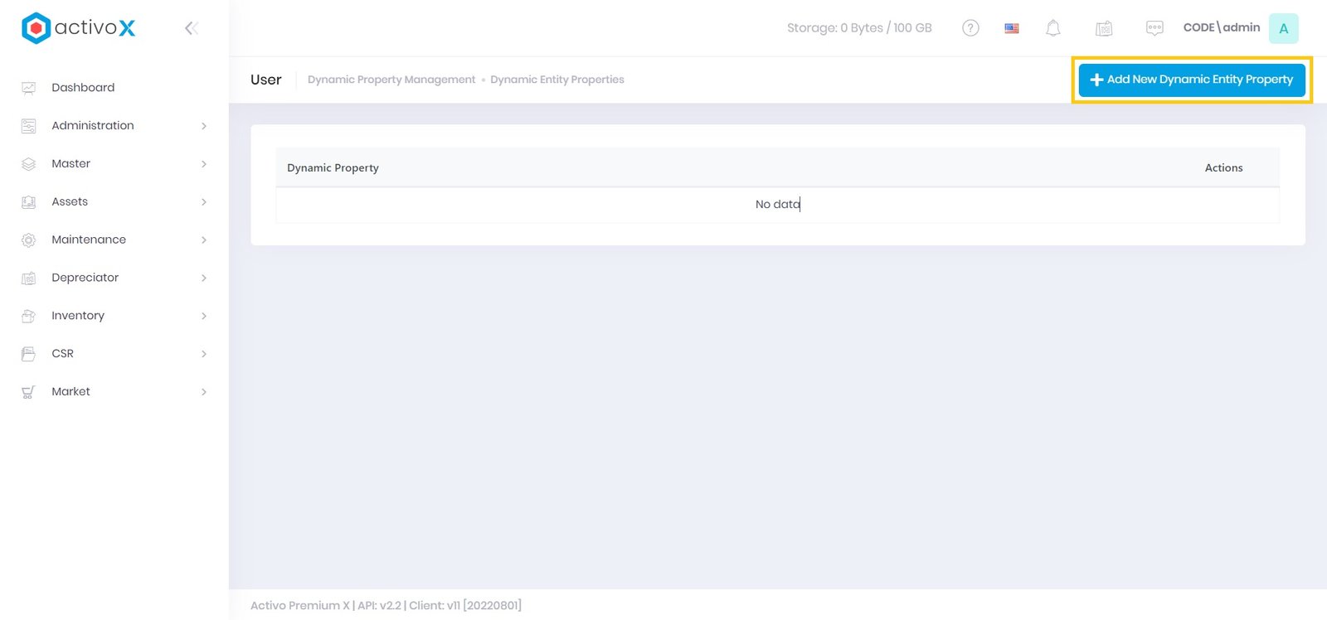This screenshot has width=1327, height=620.
Task: Open notifications bell icon
Action: (x=1052, y=28)
